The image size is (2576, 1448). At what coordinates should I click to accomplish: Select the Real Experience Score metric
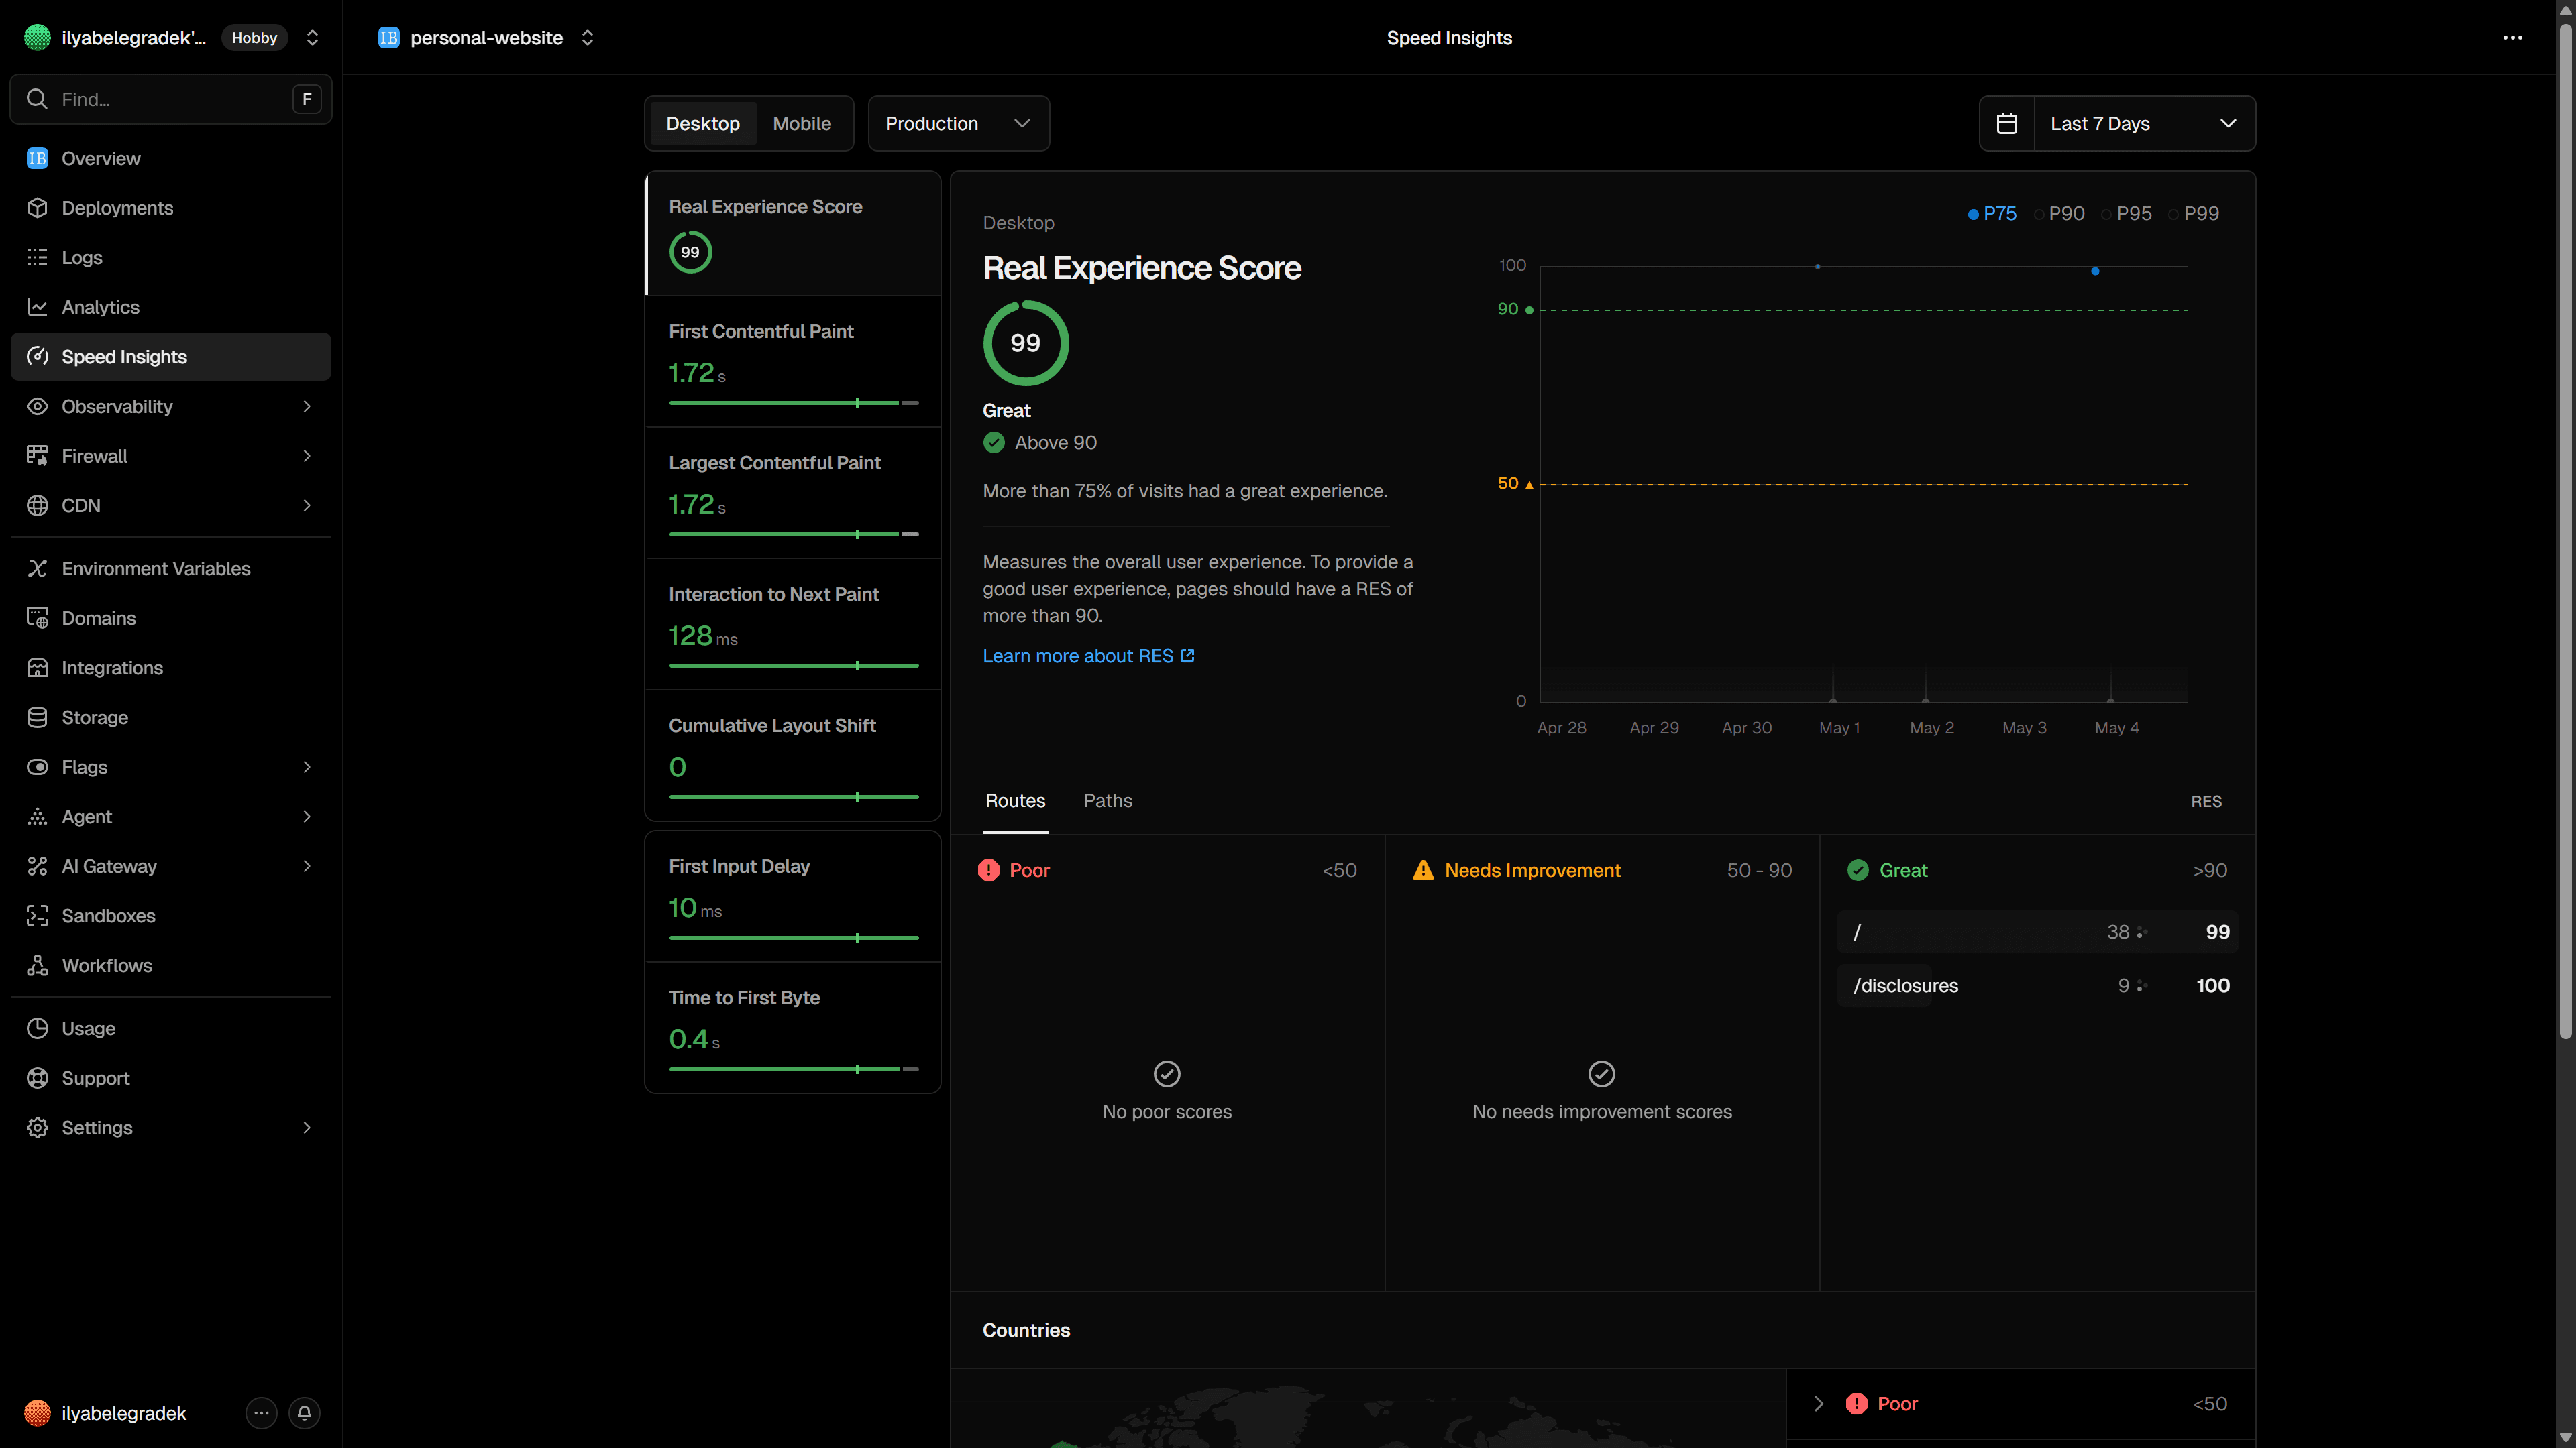pos(793,234)
